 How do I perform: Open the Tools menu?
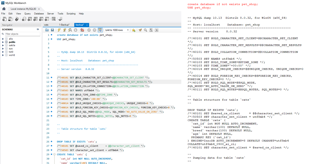coord(60,14)
